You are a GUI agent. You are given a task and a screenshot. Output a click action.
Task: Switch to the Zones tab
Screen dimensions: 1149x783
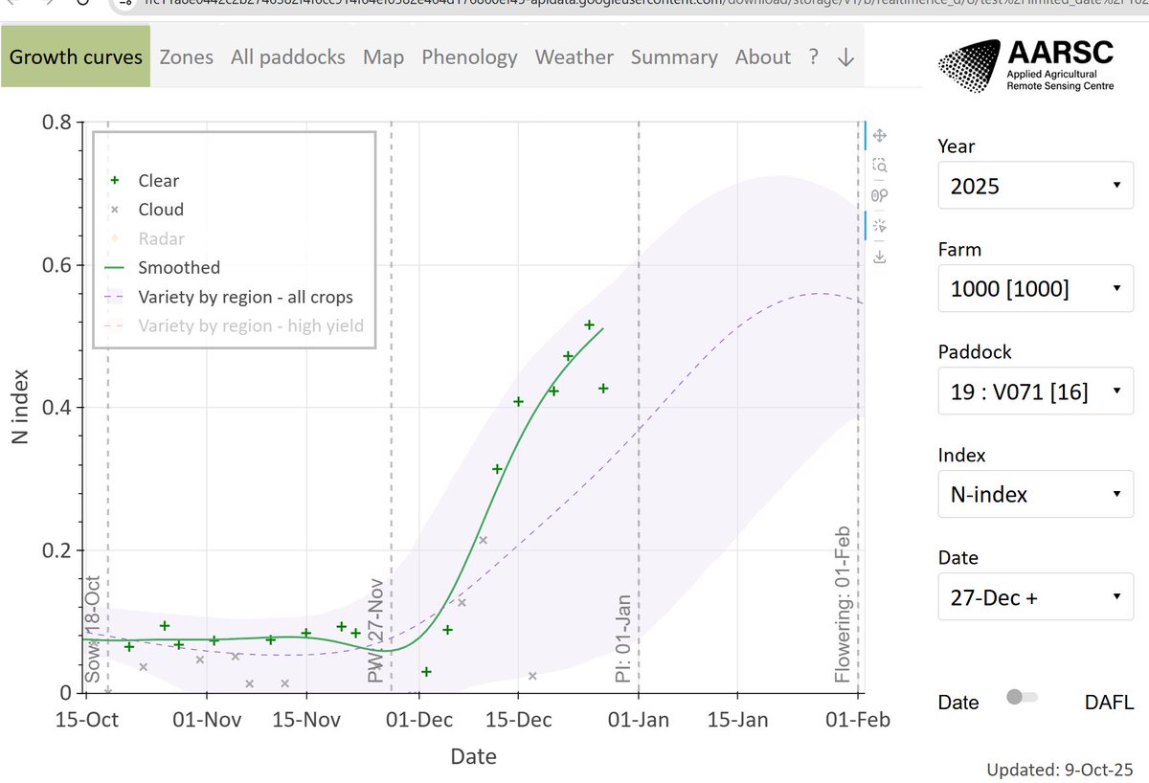coord(187,57)
